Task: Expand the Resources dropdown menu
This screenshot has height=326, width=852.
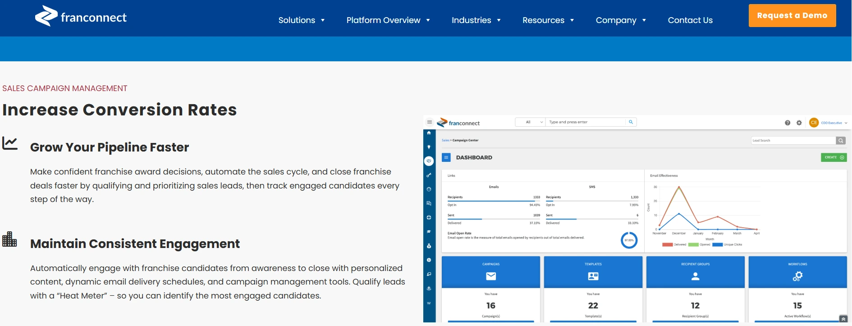Action: [x=548, y=20]
